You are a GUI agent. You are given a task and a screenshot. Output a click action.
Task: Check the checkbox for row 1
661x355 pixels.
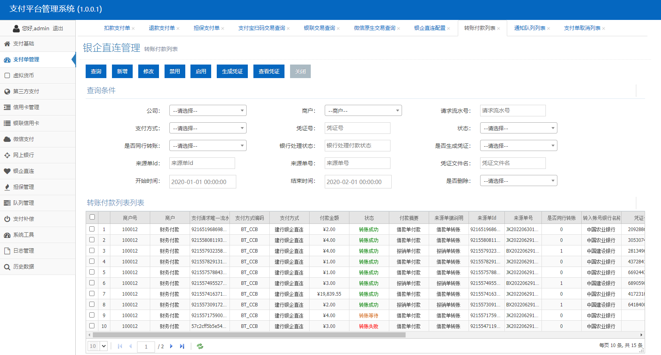(92, 229)
